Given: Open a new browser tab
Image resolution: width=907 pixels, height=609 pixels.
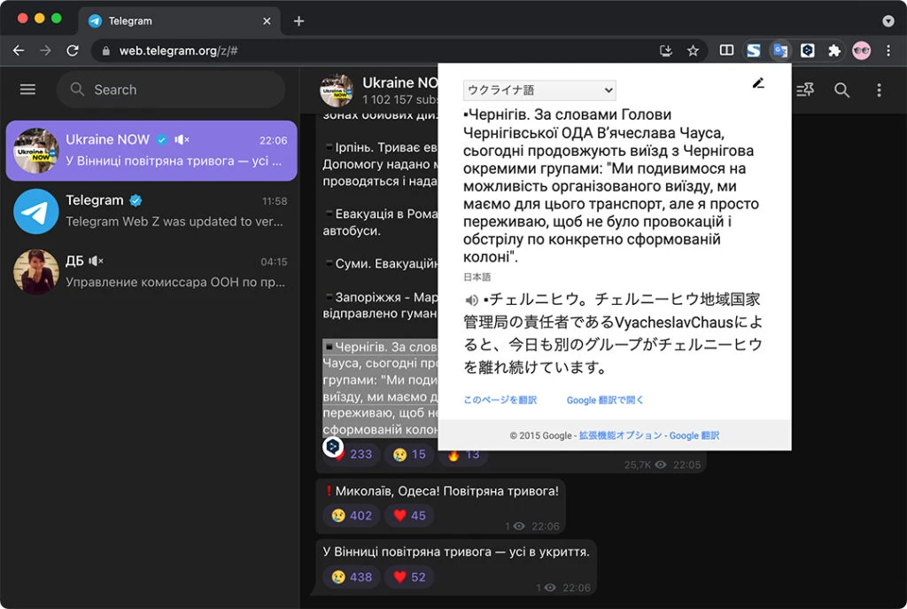Looking at the screenshot, I should tap(298, 21).
